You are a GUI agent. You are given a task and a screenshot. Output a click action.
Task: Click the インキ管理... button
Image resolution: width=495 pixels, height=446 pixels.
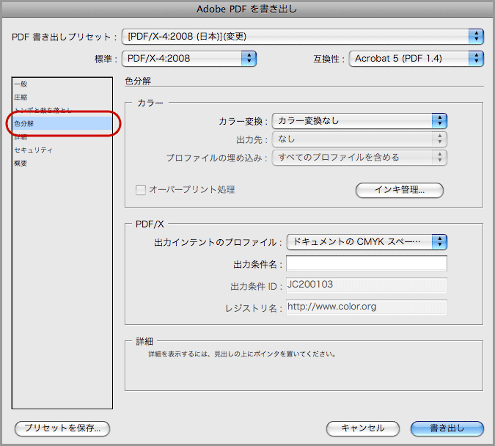click(400, 190)
